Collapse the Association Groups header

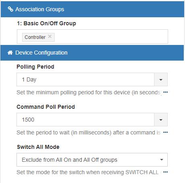(x=92, y=9)
